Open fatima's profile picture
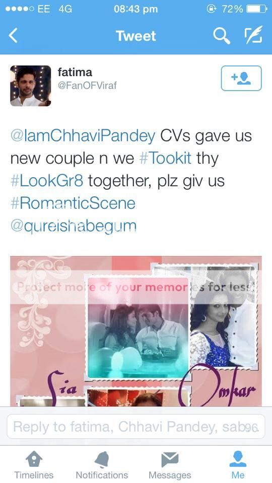This screenshot has width=272, height=483. click(30, 86)
